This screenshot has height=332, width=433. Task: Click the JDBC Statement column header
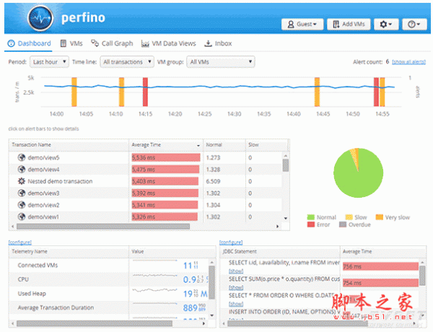point(280,252)
